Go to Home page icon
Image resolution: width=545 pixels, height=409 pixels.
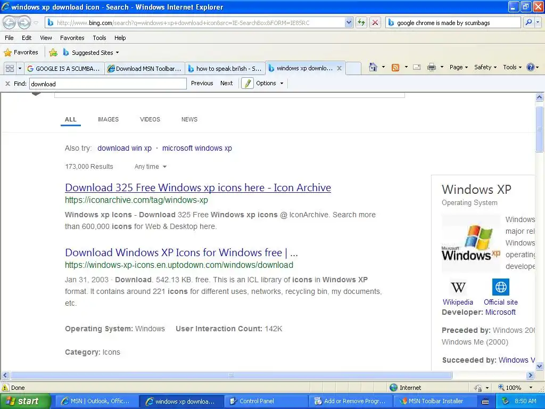(x=373, y=67)
